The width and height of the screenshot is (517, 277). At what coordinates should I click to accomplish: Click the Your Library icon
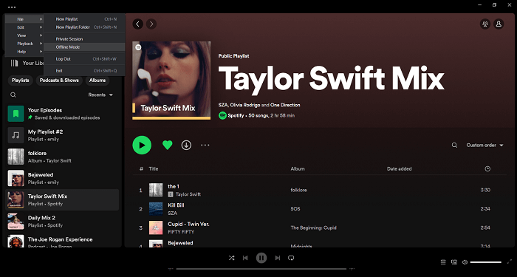(14, 63)
